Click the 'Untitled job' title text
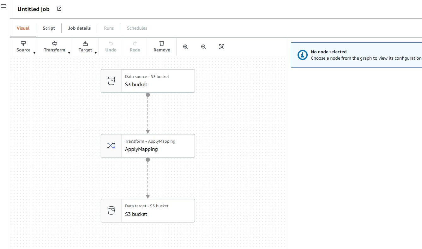422x249 pixels. [33, 9]
